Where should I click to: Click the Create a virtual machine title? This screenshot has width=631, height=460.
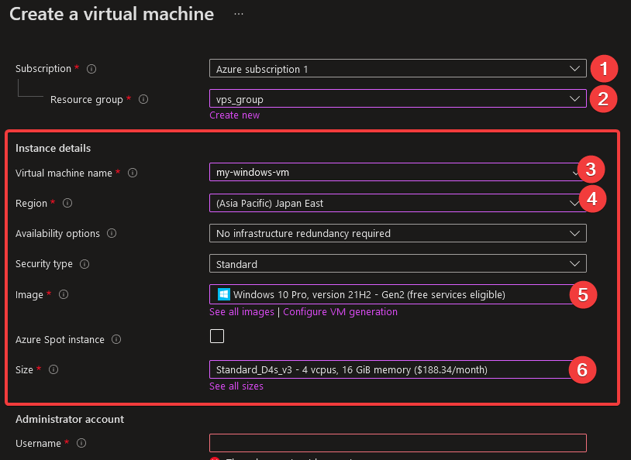coord(112,14)
